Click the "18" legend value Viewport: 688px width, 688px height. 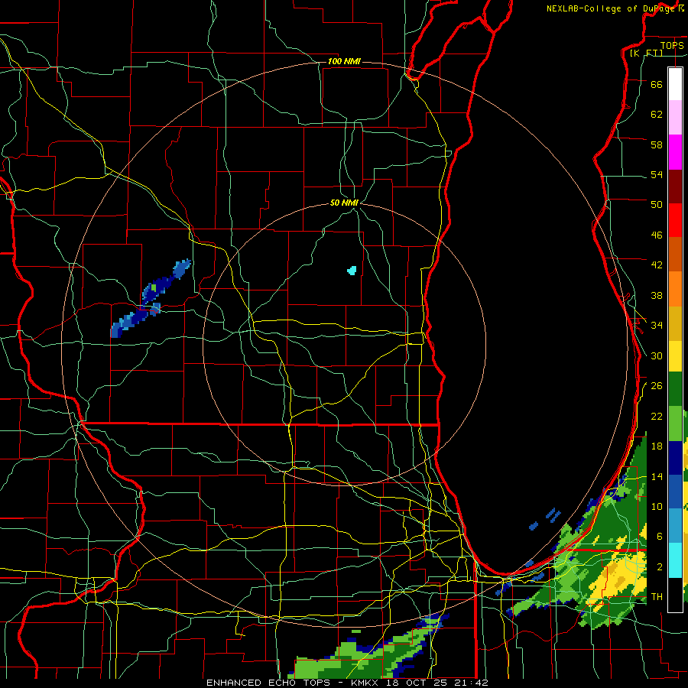(657, 446)
